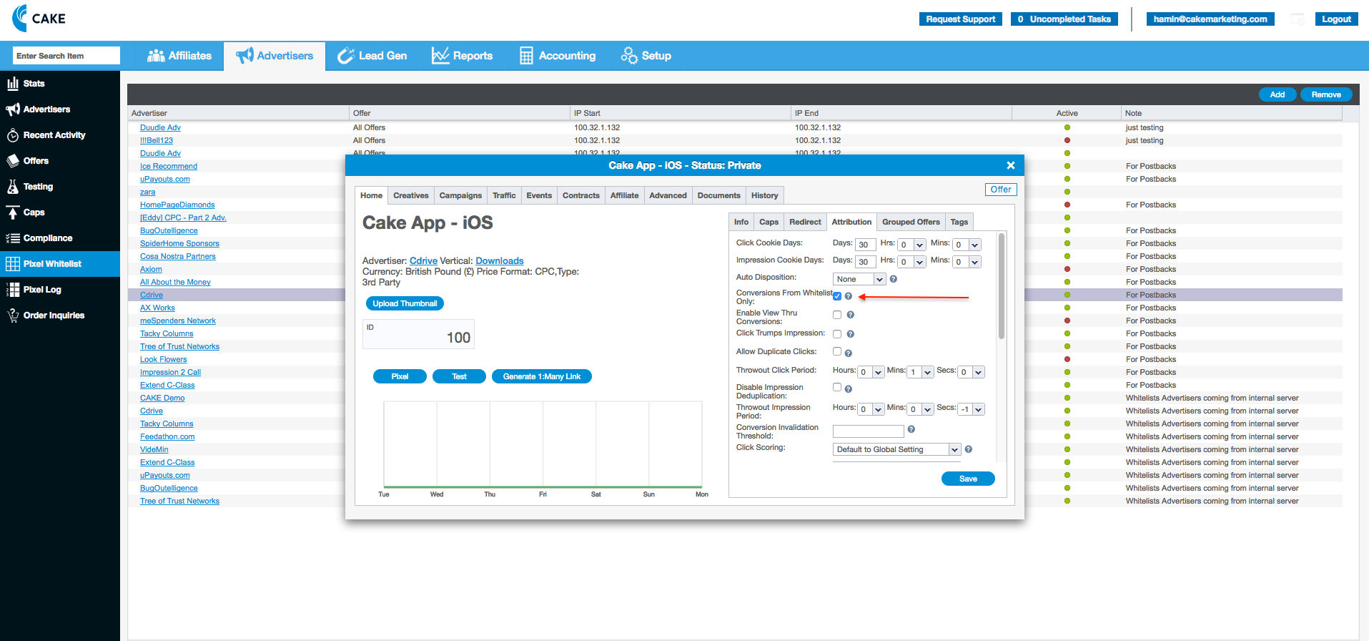Show help for Auto Disposition
Screen dimensions: 1369x641
pos(894,279)
